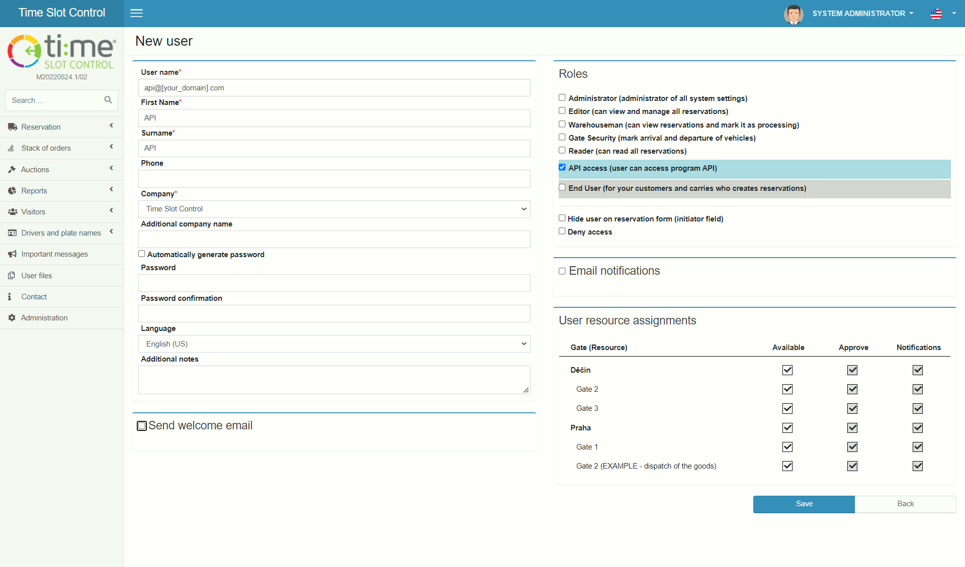Viewport: 965px width, 567px height.
Task: Click the Back button
Action: point(905,504)
